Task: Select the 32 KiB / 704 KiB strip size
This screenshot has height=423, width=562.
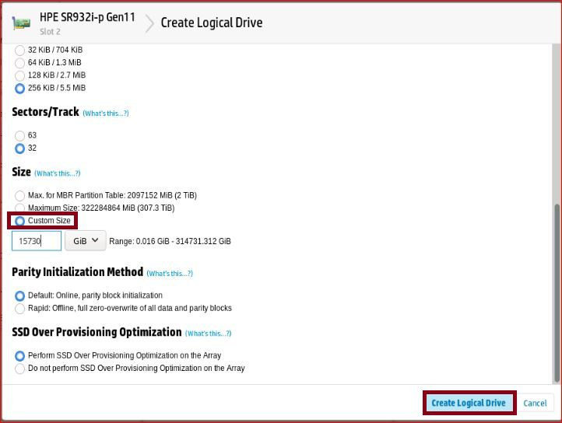Action: point(20,50)
